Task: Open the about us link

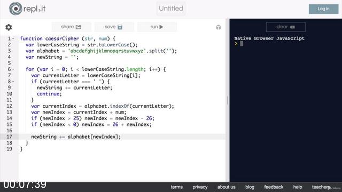Action: pyautogui.click(x=226, y=187)
